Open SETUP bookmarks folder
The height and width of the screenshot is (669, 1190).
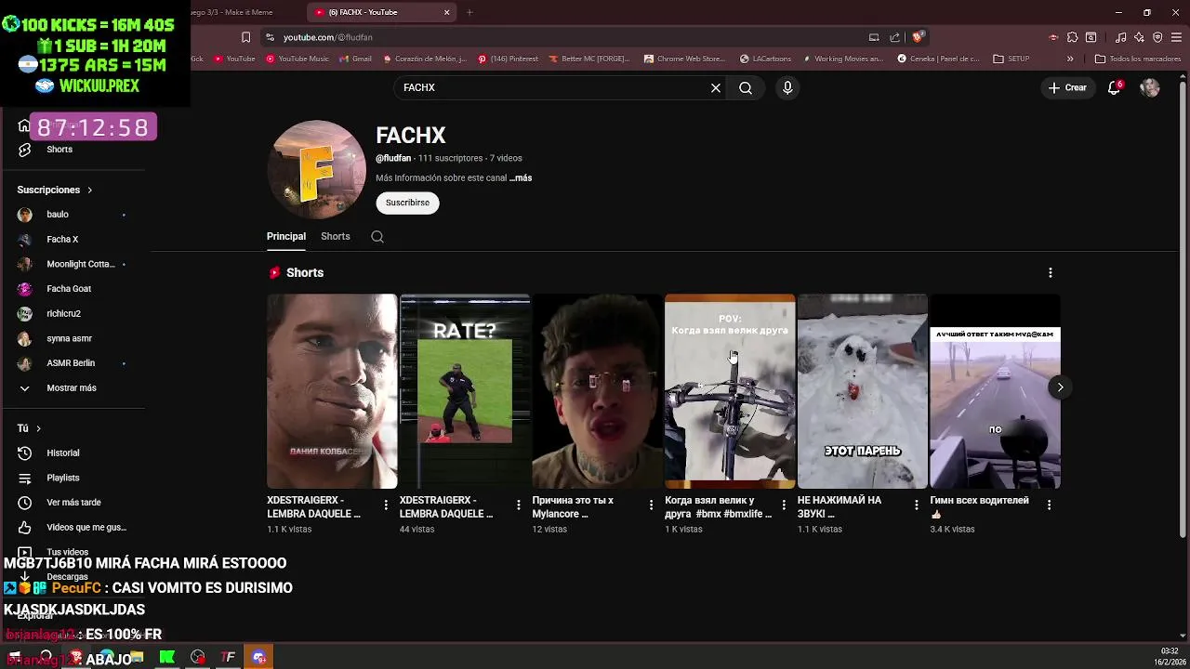point(1011,59)
